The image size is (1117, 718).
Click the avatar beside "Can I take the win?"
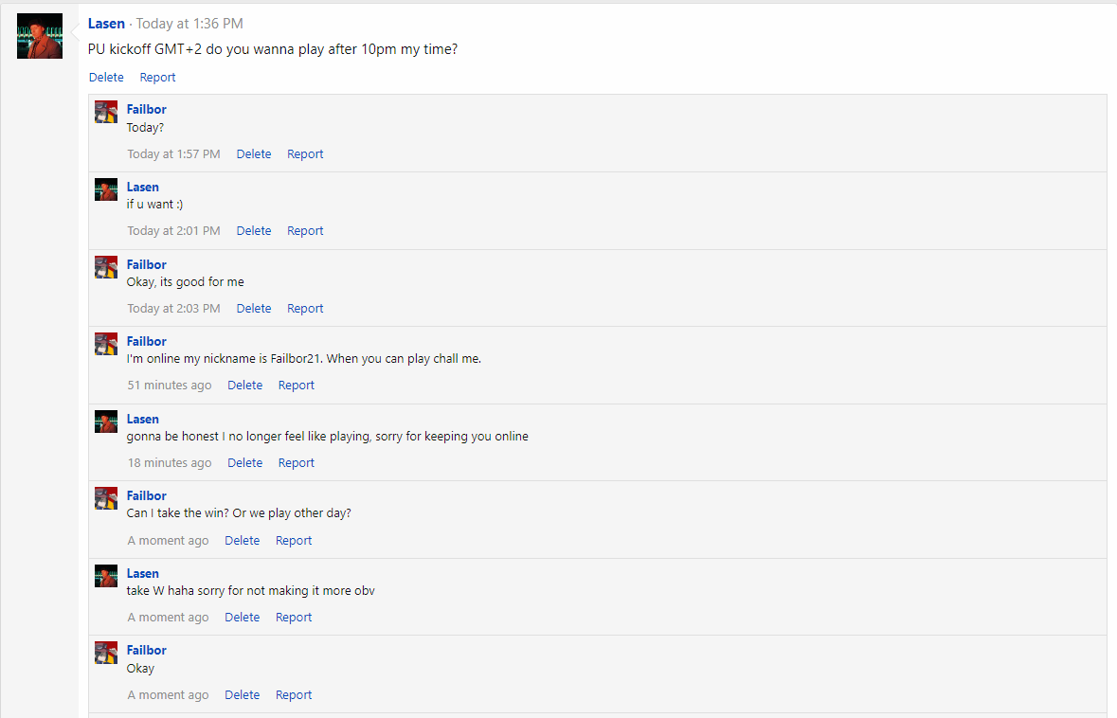pos(106,498)
